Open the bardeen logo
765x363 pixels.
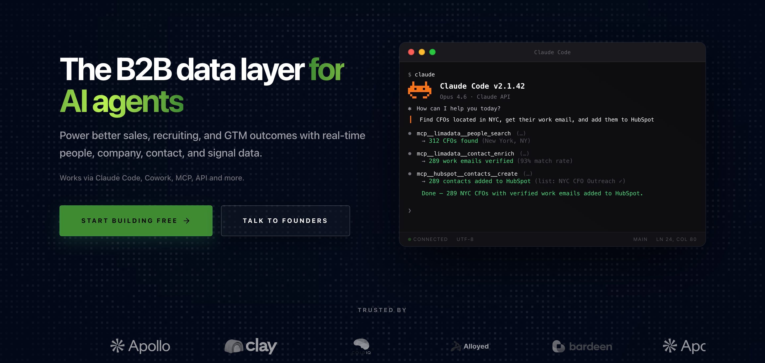[582, 346]
